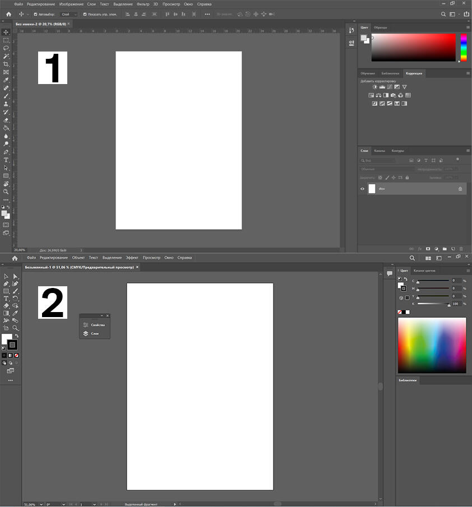Delete layer using trash icon in Photoshop
Viewport: 472px width, 507px height.
click(x=461, y=249)
